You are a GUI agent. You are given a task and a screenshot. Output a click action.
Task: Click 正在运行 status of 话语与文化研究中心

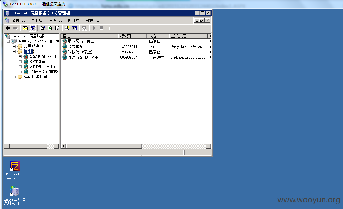(156, 57)
